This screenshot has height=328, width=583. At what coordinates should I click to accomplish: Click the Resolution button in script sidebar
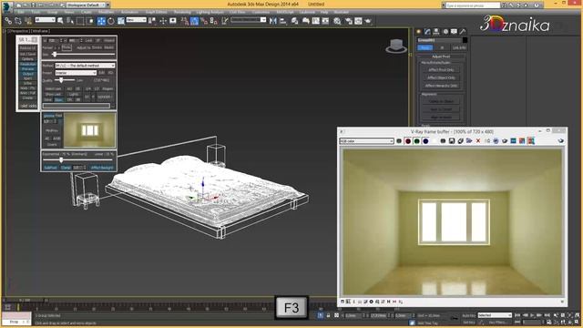point(27,64)
